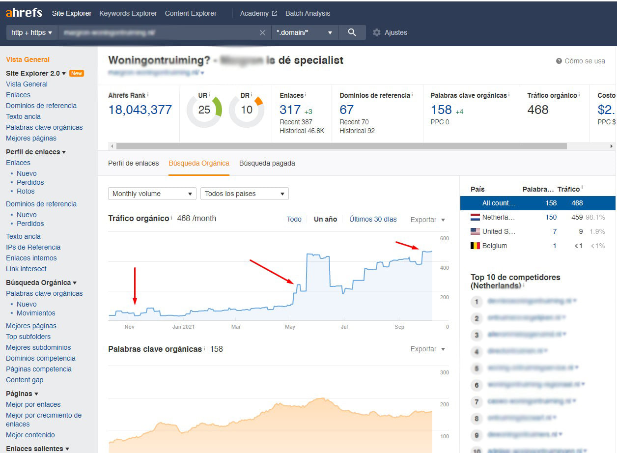Screen dimensions: 617x453
Task: Open Mejores subdominios sidebar link
Action: point(38,347)
